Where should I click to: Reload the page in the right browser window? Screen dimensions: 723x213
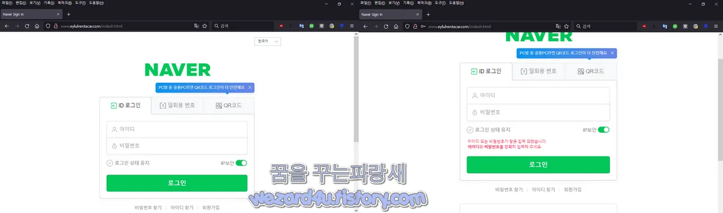point(386,26)
